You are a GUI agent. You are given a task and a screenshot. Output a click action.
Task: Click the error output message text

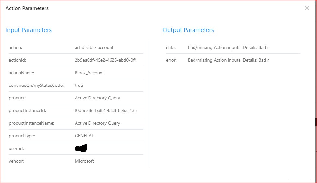(x=228, y=60)
